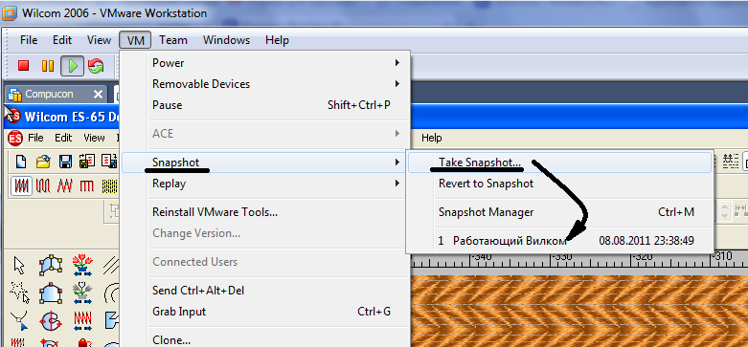The width and height of the screenshot is (748, 347).
Task: Expand the Replay submenu arrow
Action: tap(397, 184)
